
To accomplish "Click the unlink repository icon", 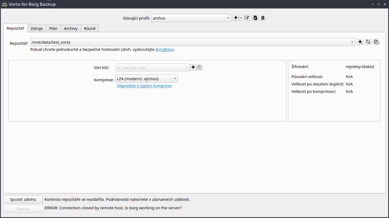I will [368, 42].
